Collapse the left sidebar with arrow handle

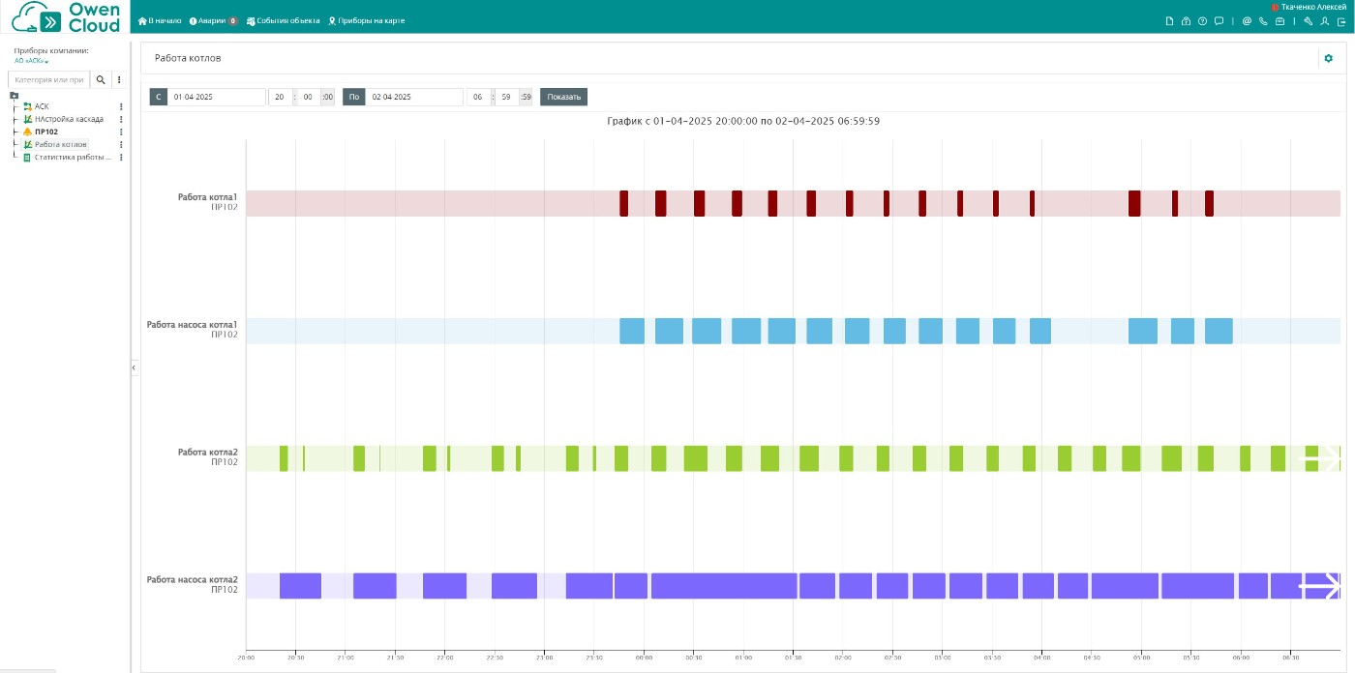(x=134, y=368)
